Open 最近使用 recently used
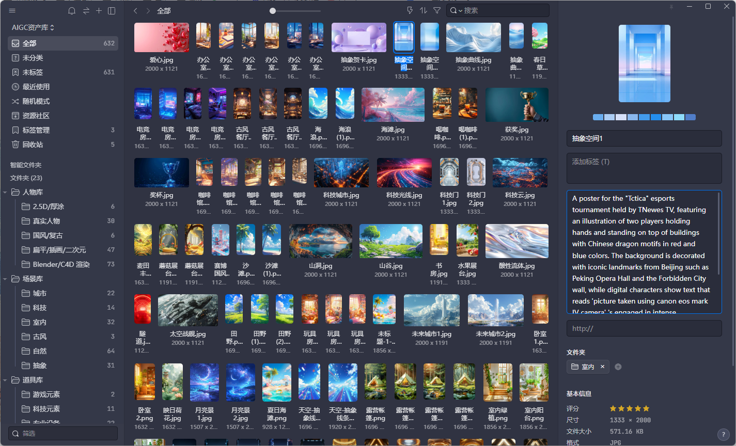This screenshot has height=446, width=736. pyautogui.click(x=63, y=87)
